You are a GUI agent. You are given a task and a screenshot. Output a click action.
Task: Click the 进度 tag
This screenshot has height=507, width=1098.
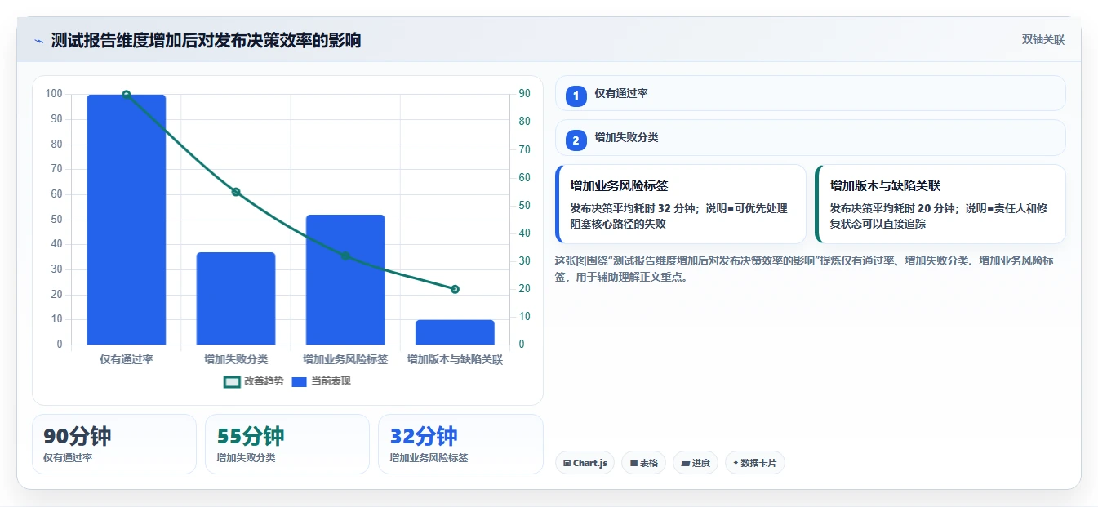[696, 463]
